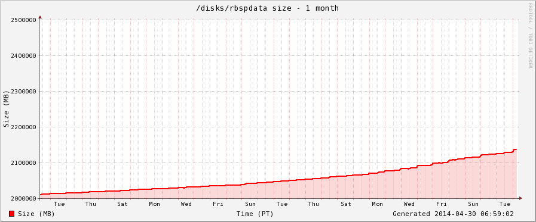Click the arrowhead at top of y-axis
Image resolution: width=536 pixels, height=222 pixels.
click(40, 17)
